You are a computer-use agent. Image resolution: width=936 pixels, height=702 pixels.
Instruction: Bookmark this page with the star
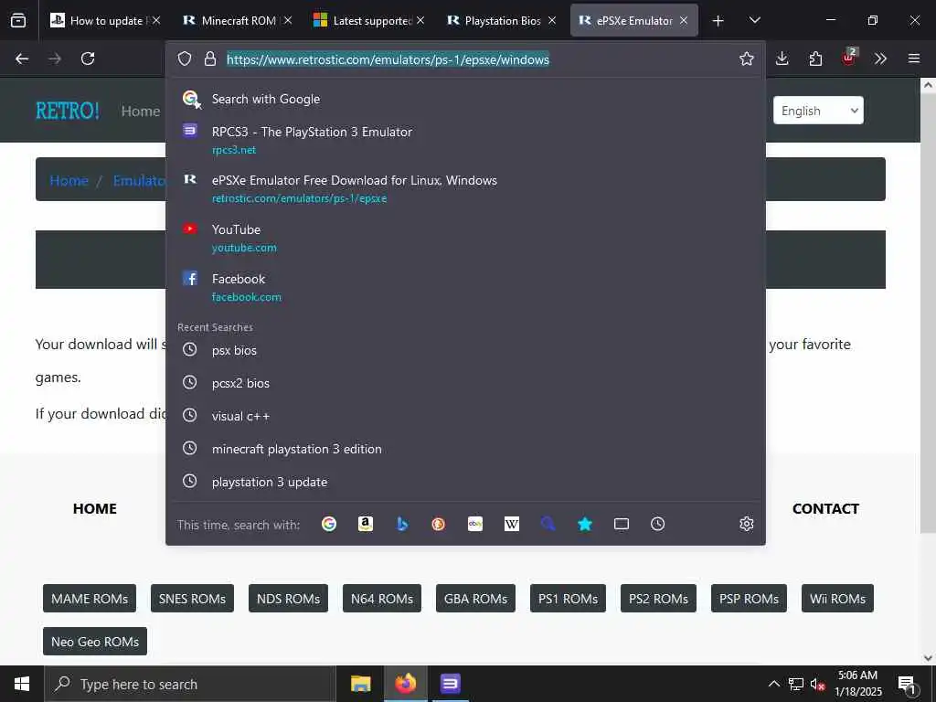[x=746, y=58]
